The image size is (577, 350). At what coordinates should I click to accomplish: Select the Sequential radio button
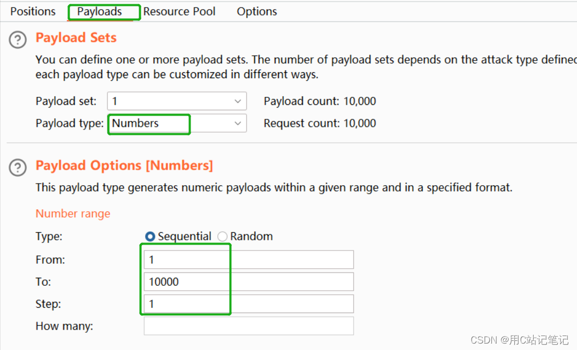[x=150, y=237]
